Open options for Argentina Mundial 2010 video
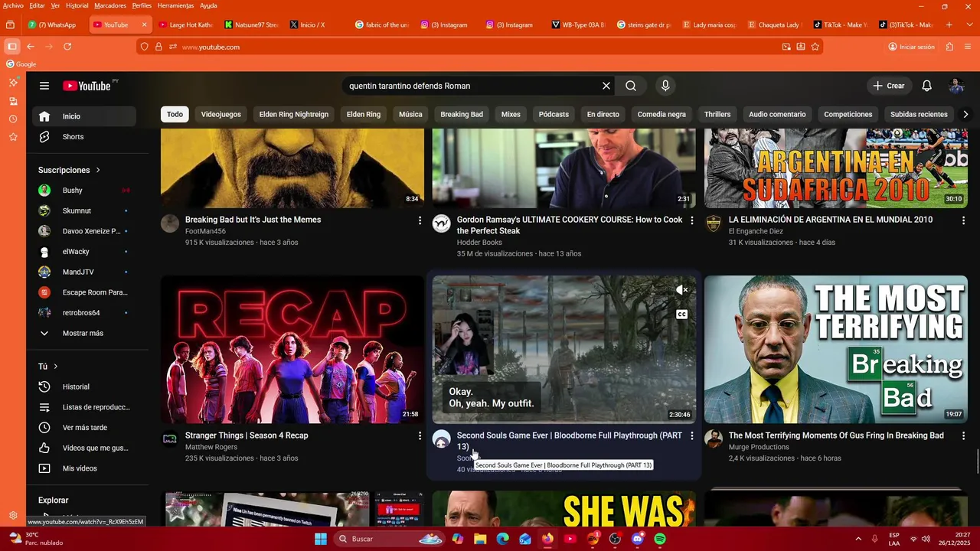This screenshot has width=980, height=551. click(x=964, y=220)
